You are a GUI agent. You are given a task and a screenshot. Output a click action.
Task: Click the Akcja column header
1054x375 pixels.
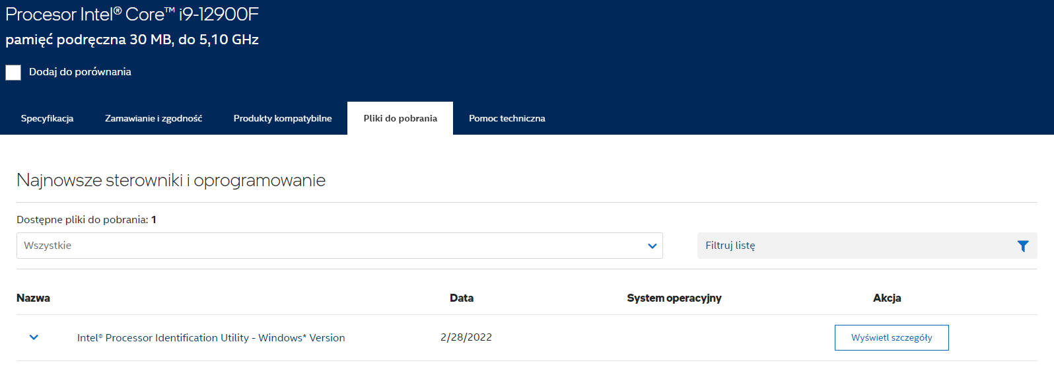tap(887, 298)
